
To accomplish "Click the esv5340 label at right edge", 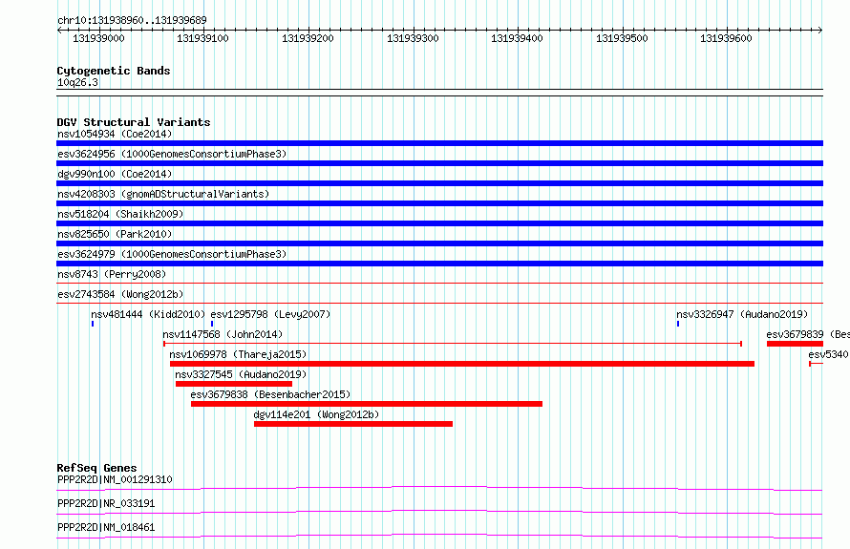I will click(x=828, y=354).
